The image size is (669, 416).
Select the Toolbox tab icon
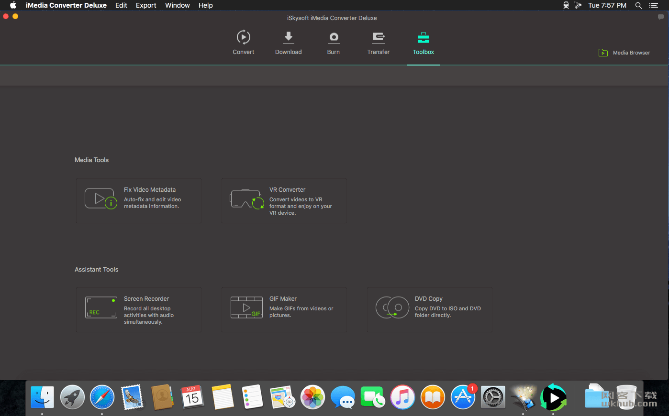point(423,37)
